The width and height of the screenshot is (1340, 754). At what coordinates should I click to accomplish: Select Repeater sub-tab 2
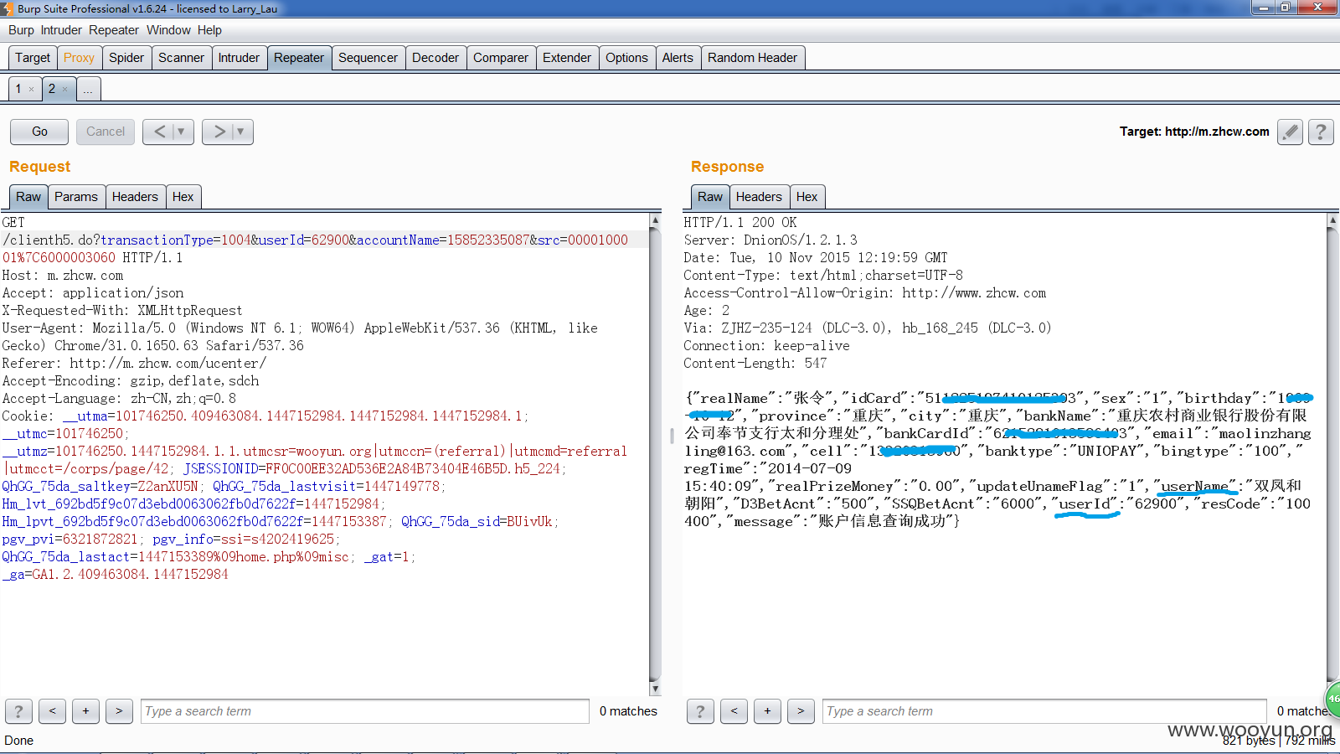[x=52, y=89]
